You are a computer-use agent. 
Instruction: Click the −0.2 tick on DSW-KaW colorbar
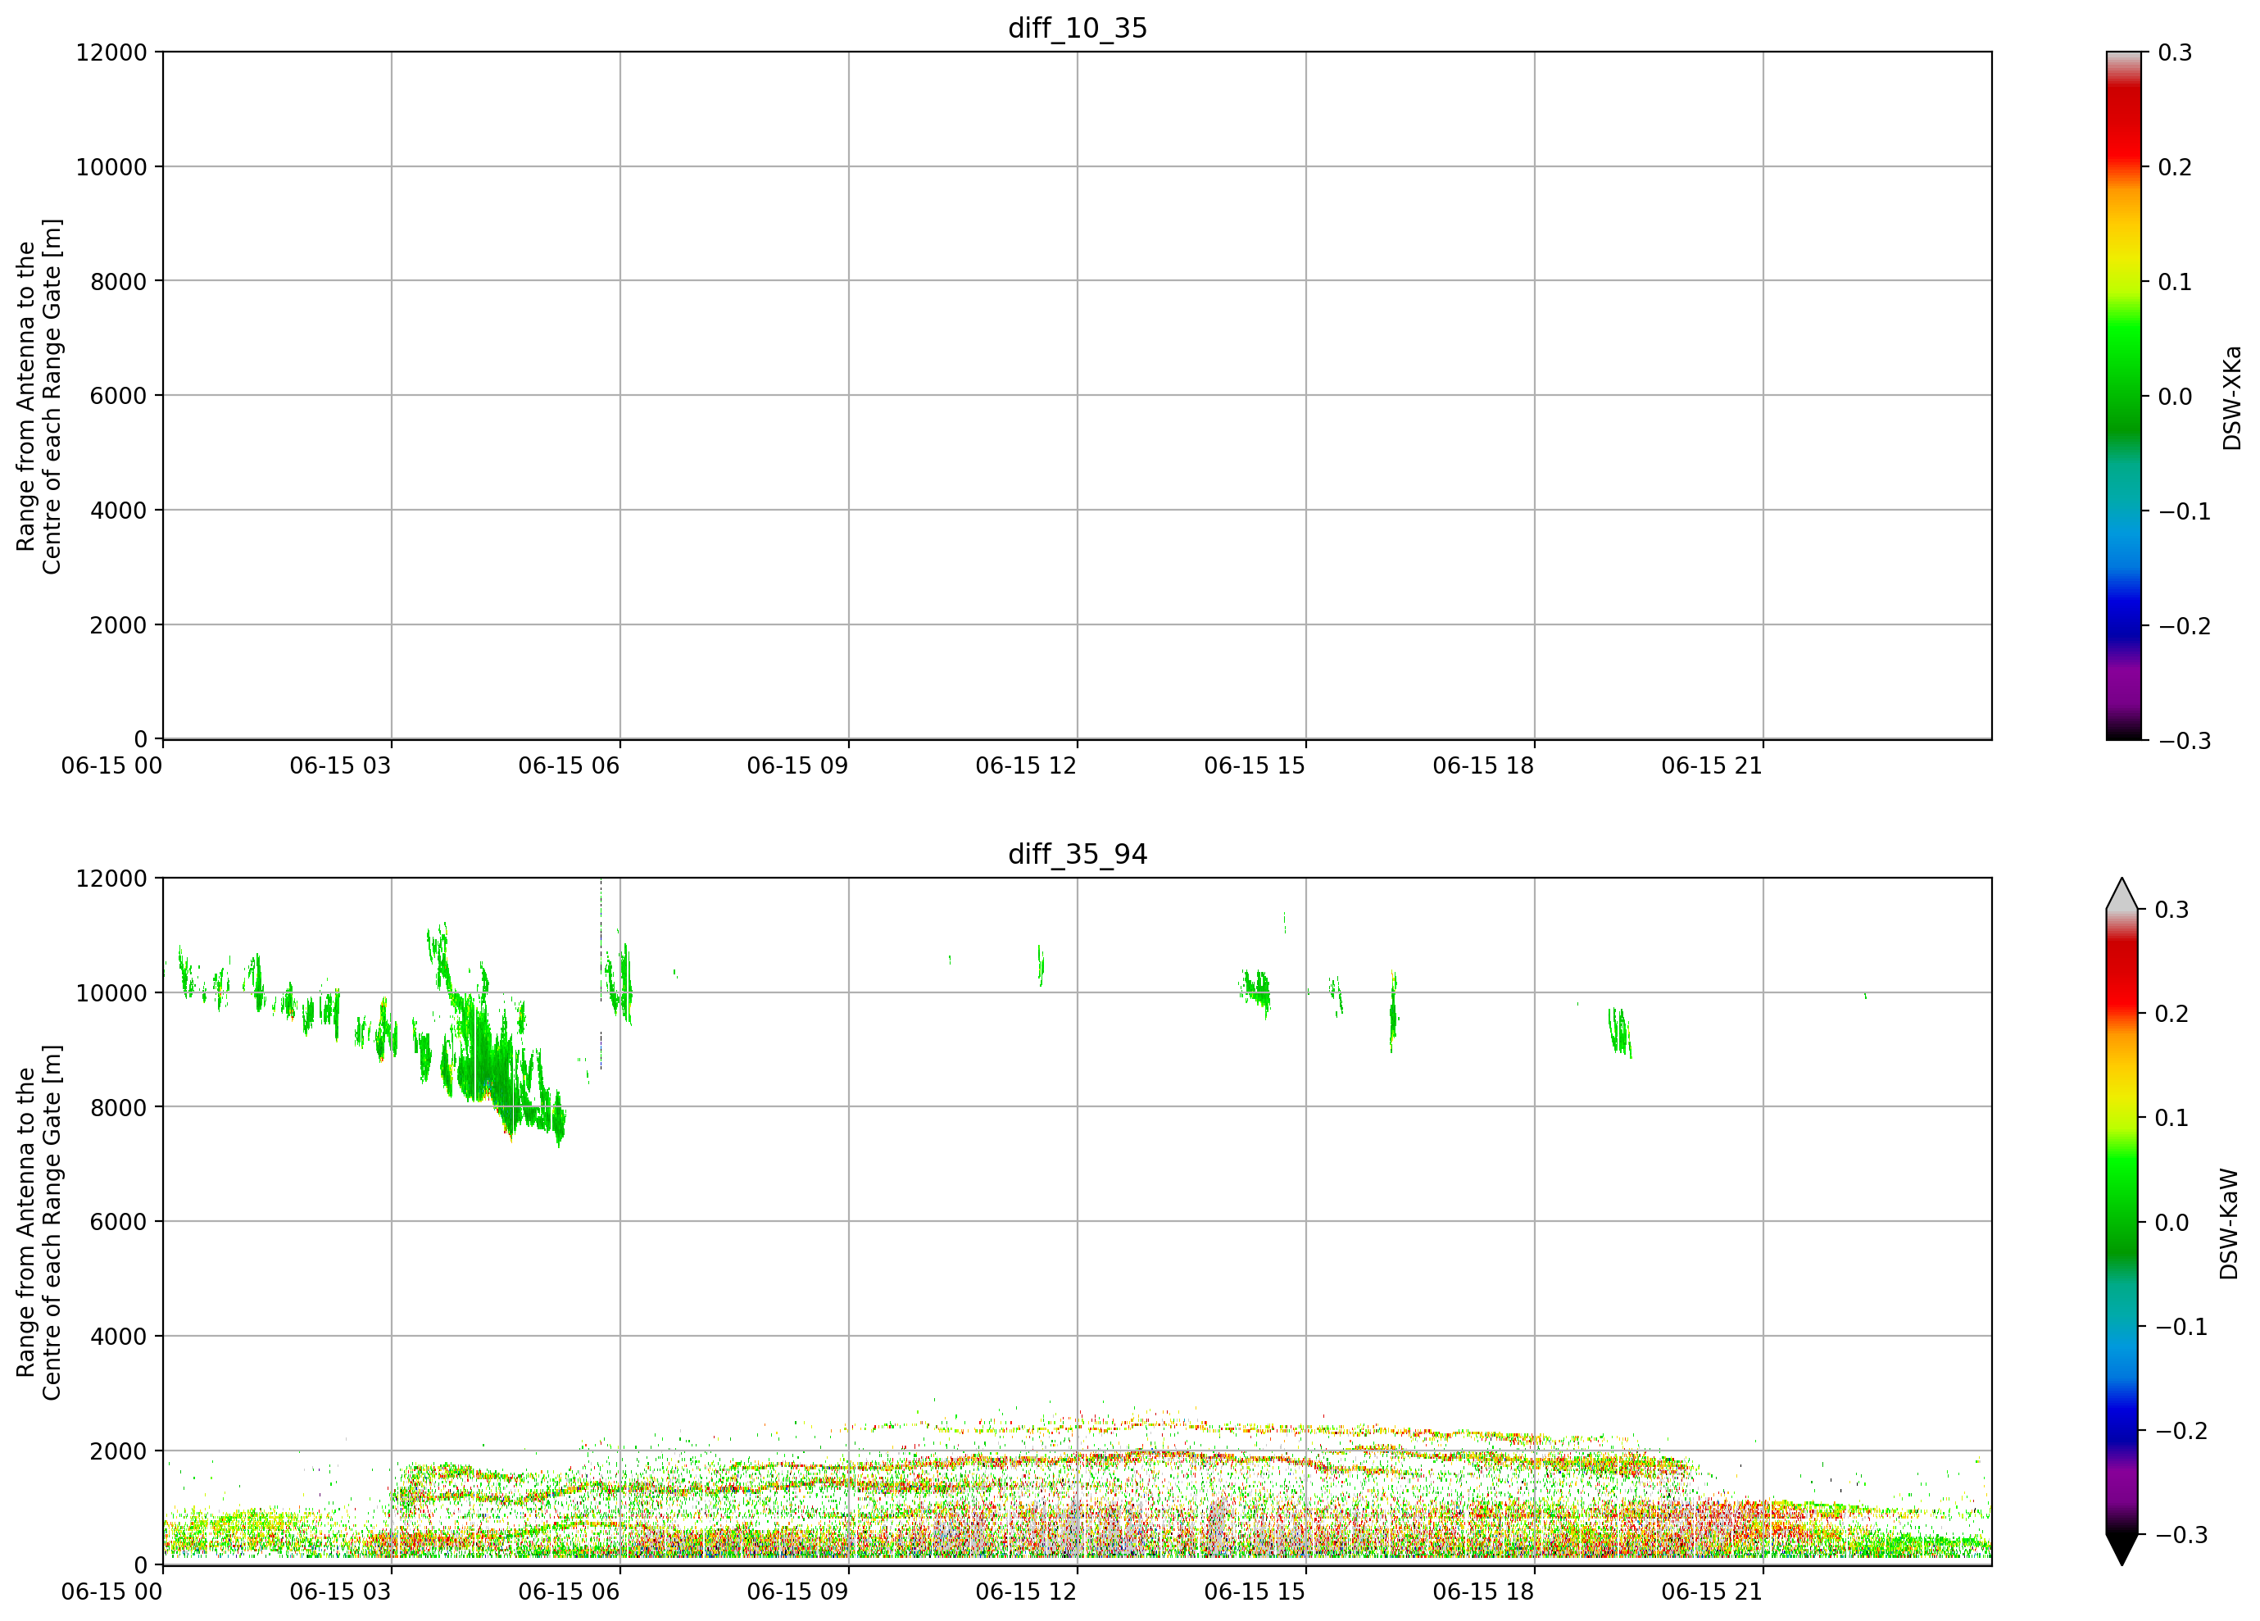(x=2181, y=1431)
